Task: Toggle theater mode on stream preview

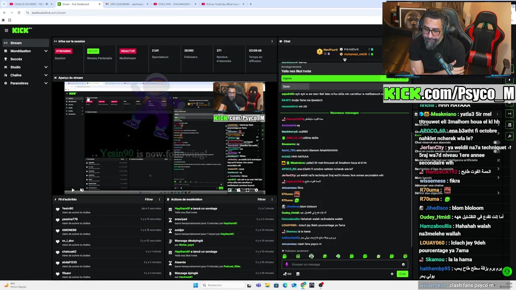Action: (239, 190)
